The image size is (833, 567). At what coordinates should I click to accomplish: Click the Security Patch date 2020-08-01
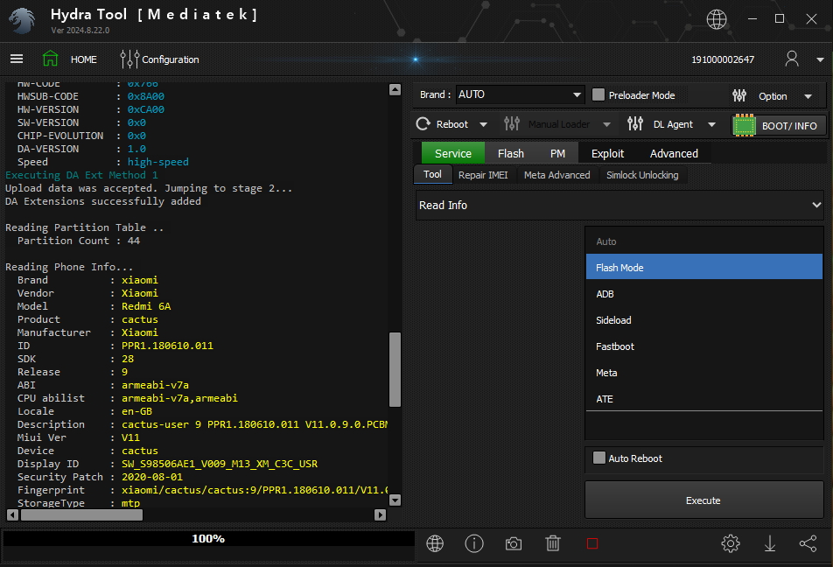pos(152,477)
